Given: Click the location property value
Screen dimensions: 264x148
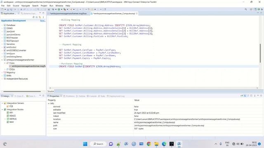Looking at the screenshot, I should click(x=187, y=119).
